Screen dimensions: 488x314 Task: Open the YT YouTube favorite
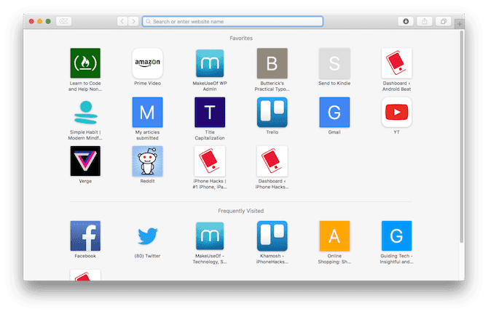click(396, 112)
